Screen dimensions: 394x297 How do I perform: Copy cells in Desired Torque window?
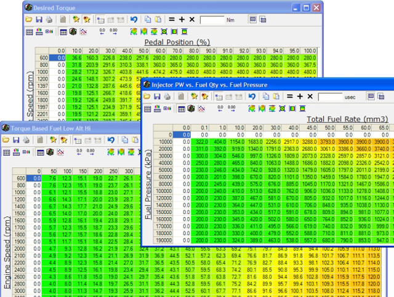click(x=148, y=19)
